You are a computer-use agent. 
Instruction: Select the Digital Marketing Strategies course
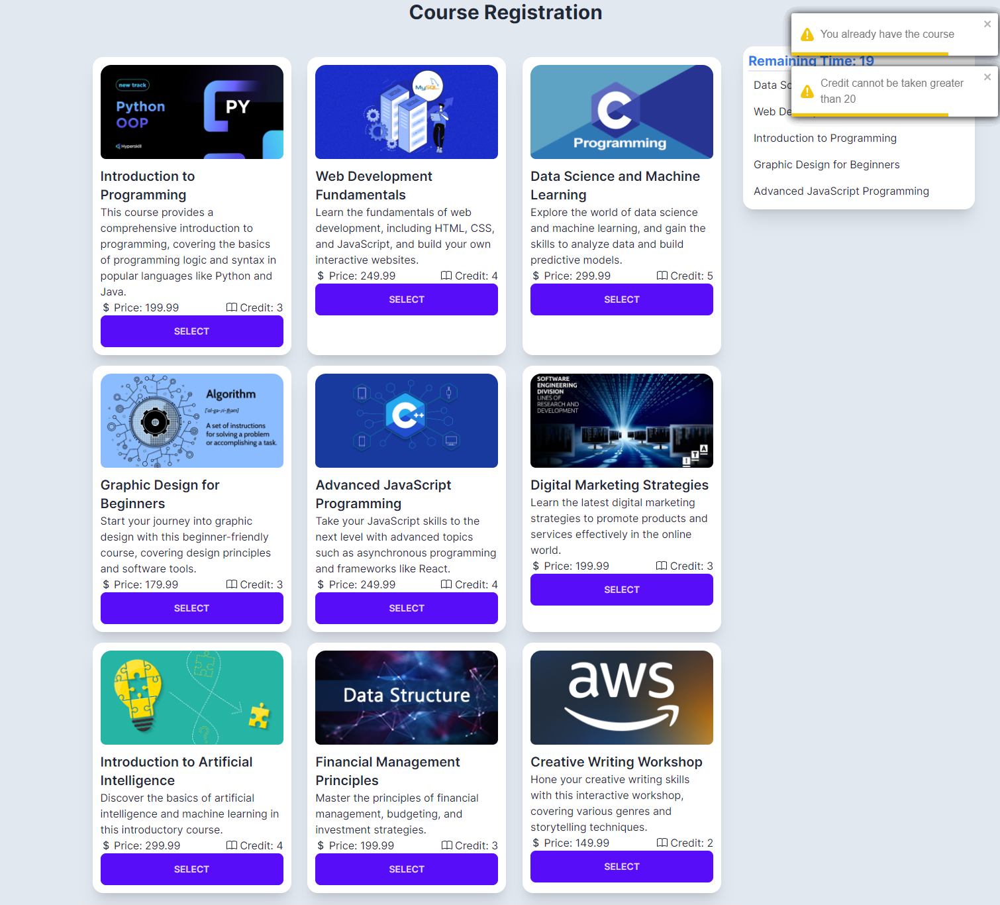(x=621, y=590)
